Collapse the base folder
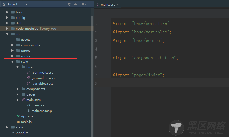This screenshot has width=229, height=137. 18,67
